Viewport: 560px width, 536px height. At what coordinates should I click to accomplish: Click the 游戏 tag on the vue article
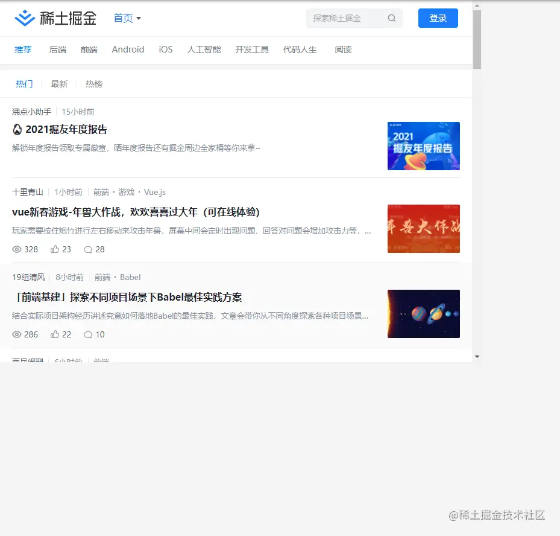[127, 192]
